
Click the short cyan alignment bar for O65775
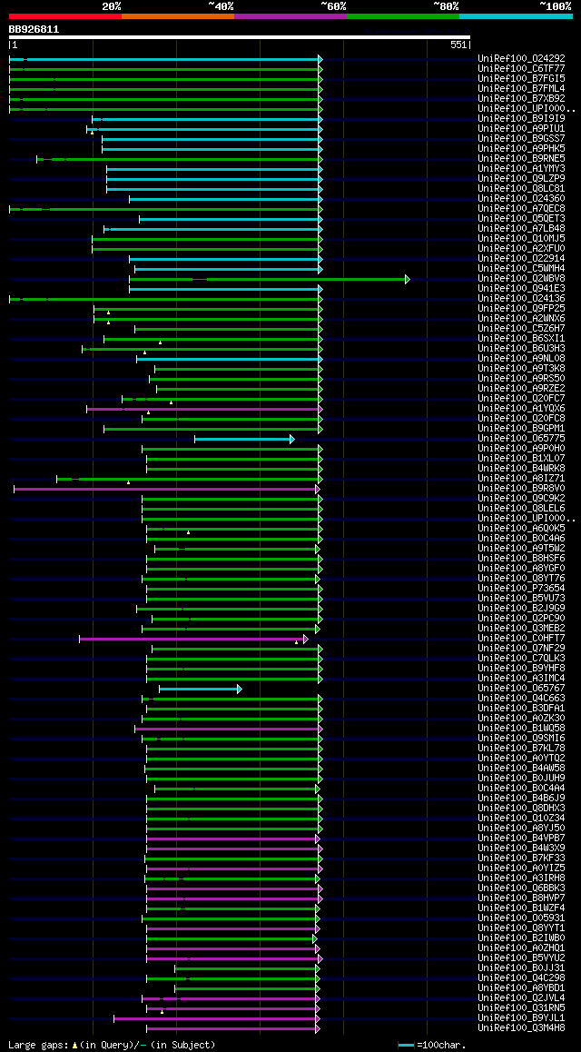point(244,439)
